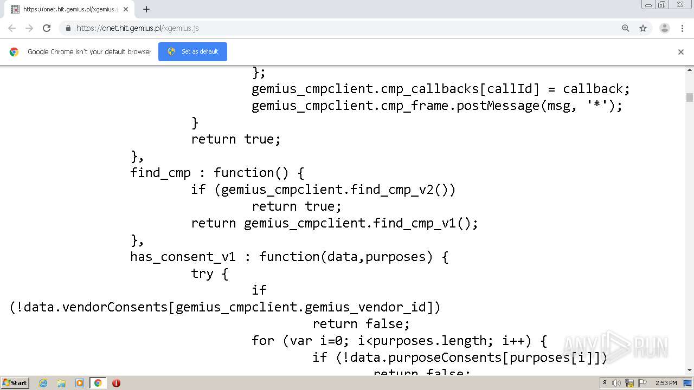Click the 'try {' line
The image size is (694, 390).
pos(210,274)
